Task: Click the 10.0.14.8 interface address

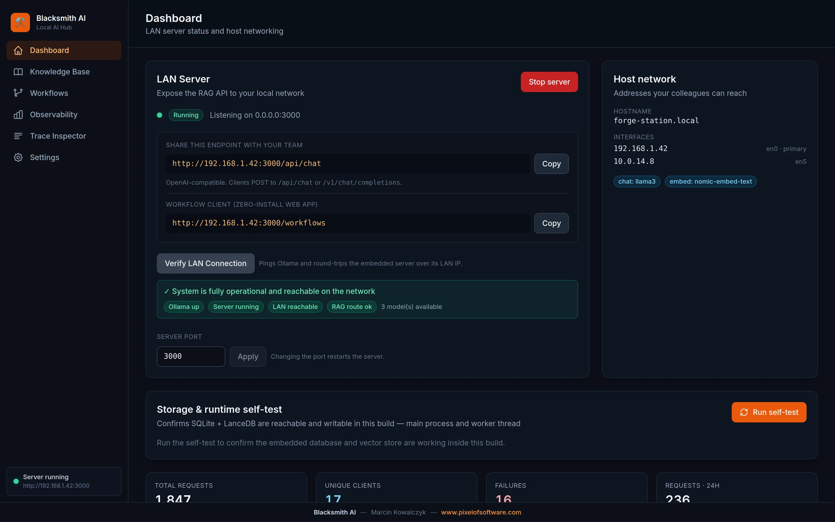Action: pos(634,161)
